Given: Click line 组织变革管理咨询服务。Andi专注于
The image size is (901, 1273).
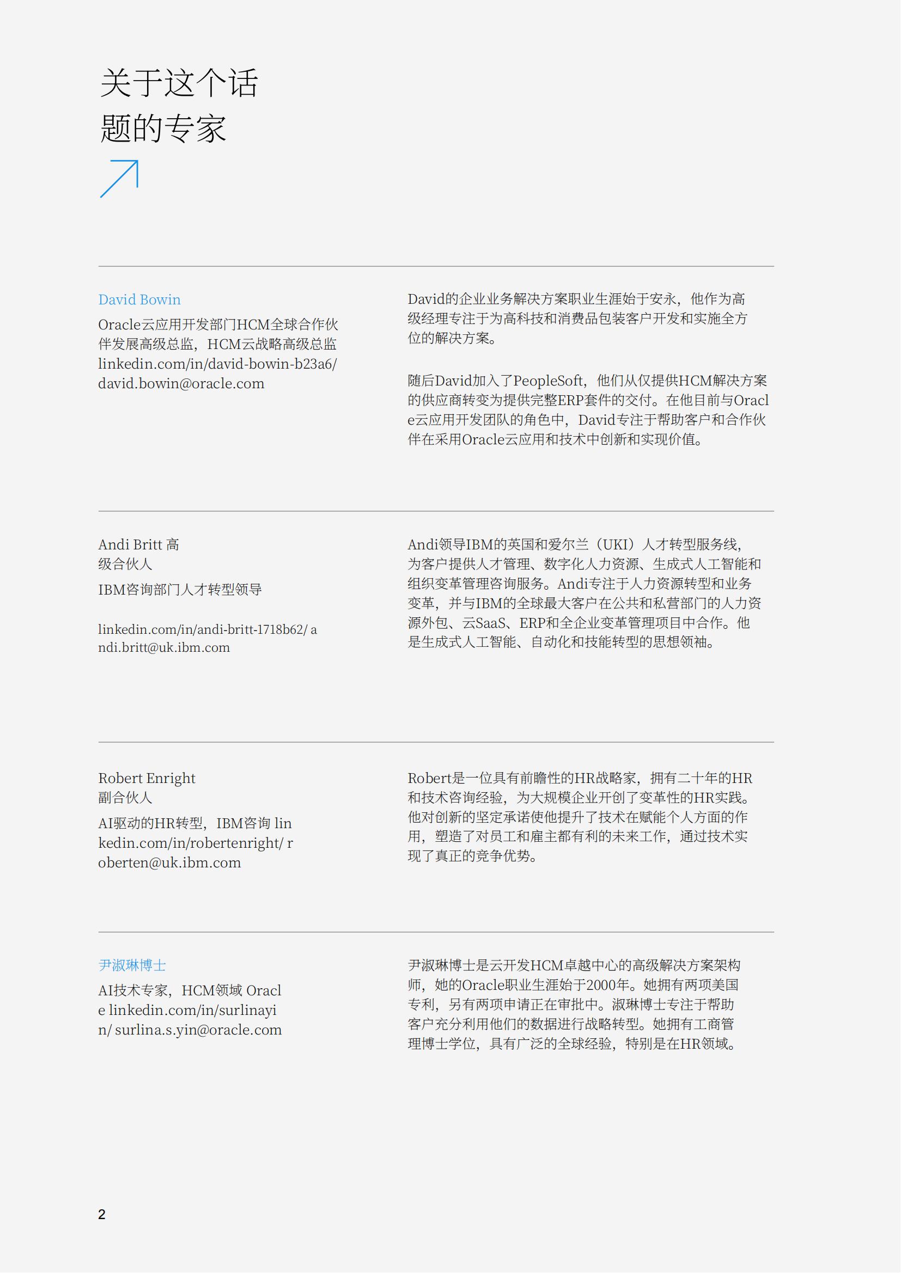Looking at the screenshot, I should pyautogui.click(x=580, y=583).
